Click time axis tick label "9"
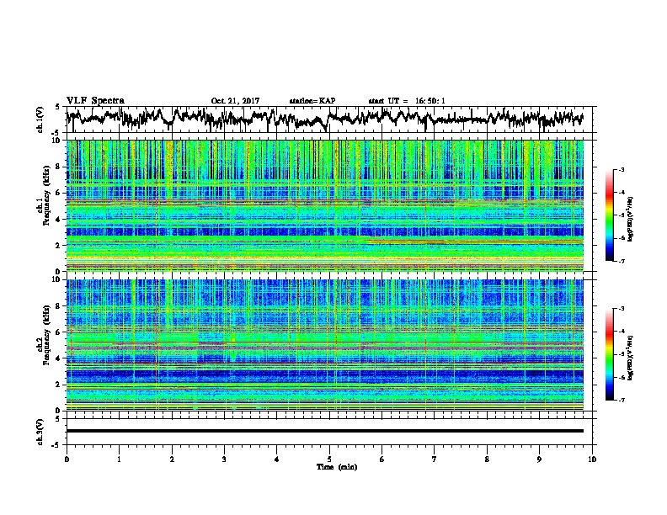This screenshot has height=515, width=667. [x=539, y=459]
